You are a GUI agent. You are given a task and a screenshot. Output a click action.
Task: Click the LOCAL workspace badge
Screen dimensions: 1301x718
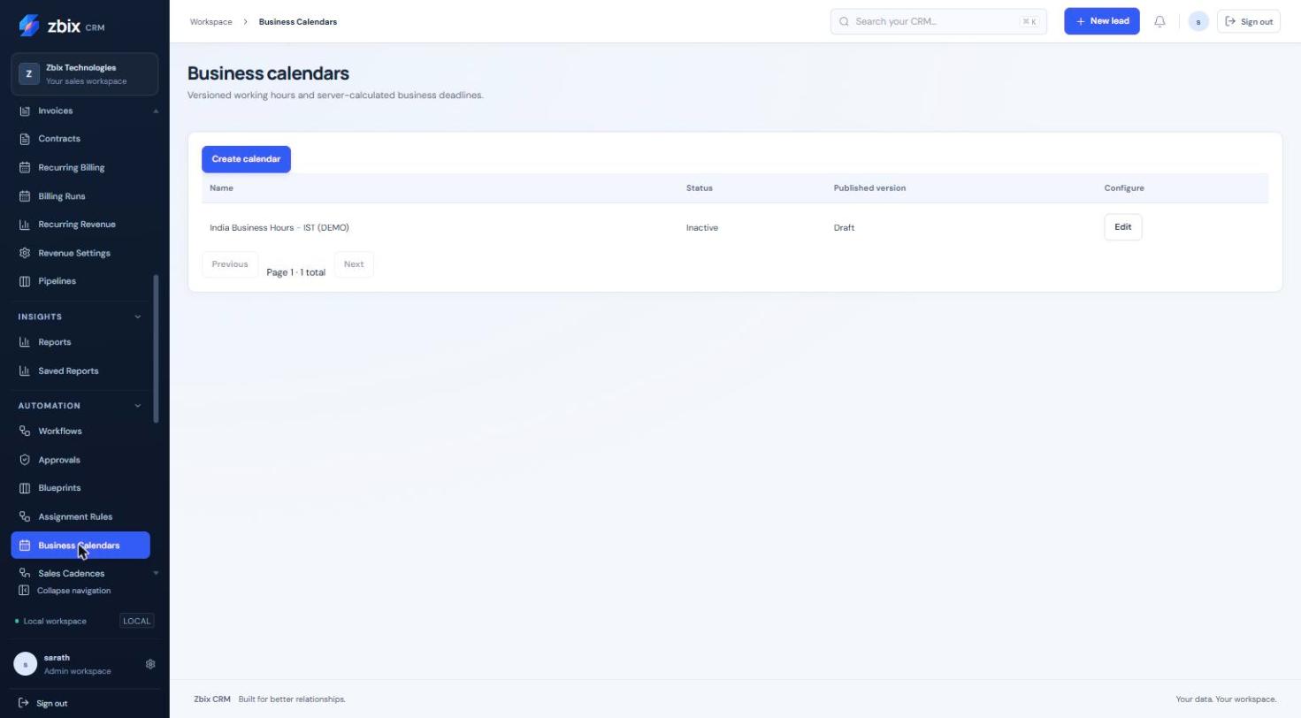[137, 621]
